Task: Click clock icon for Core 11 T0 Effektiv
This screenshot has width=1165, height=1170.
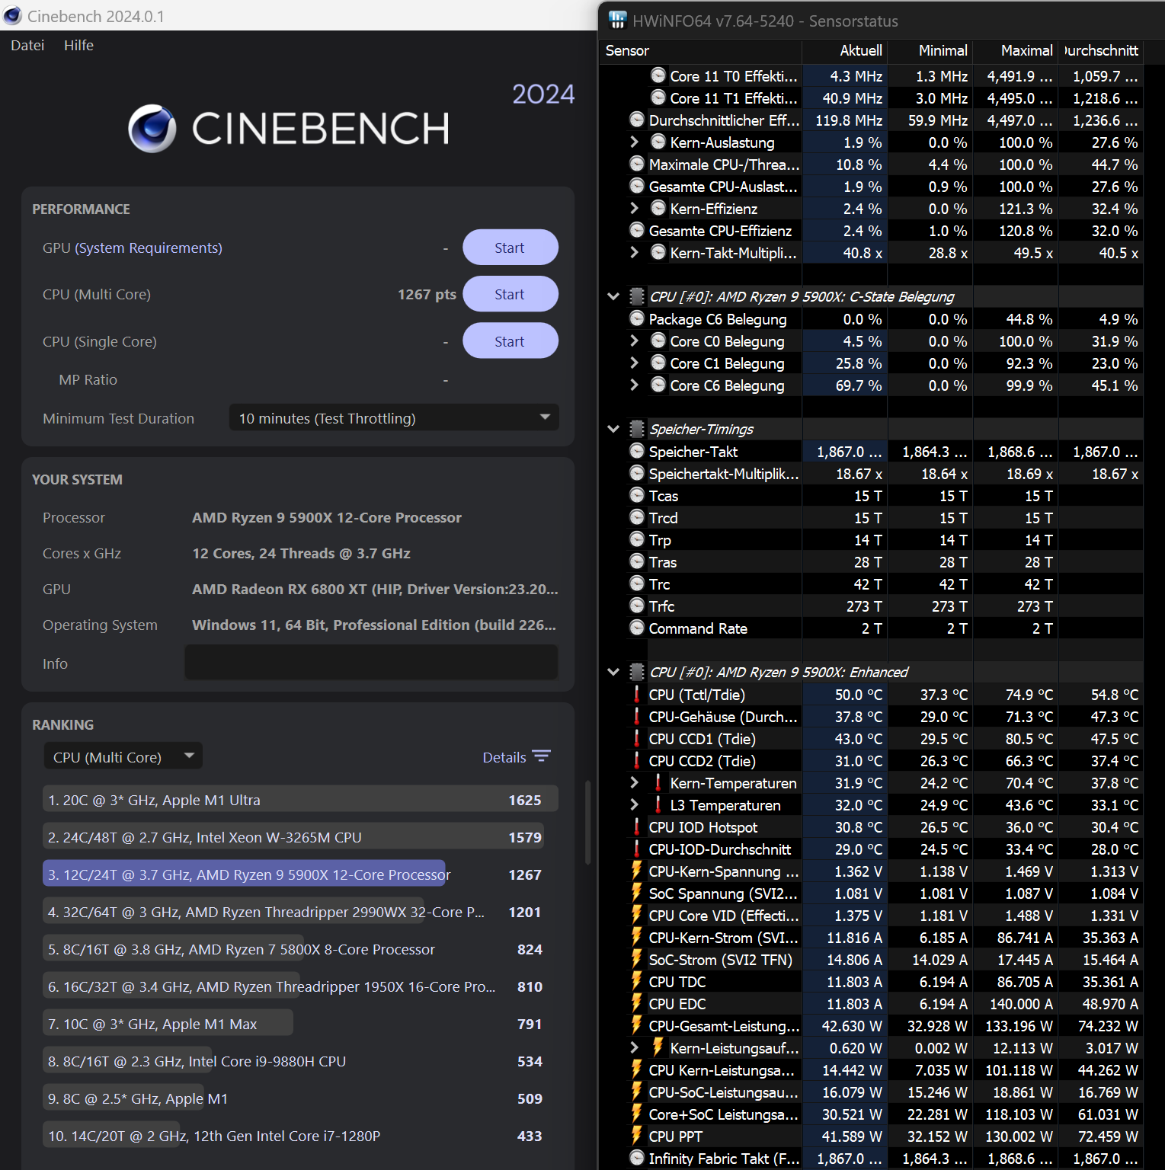Action: tap(658, 75)
